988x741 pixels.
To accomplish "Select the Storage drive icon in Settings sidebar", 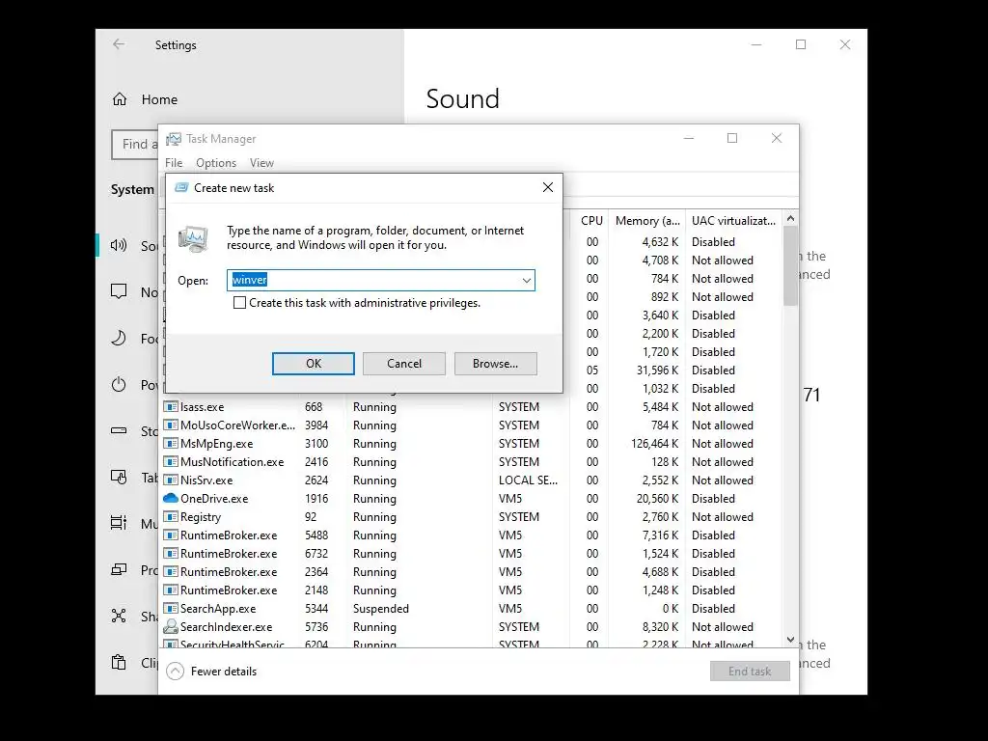I will click(x=119, y=431).
